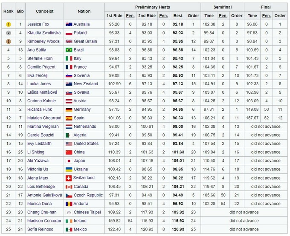
Task: Click the Semifinal Time column header
Action: click(209, 16)
